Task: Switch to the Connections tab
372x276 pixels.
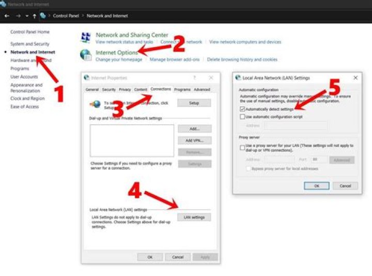Action: pos(161,89)
